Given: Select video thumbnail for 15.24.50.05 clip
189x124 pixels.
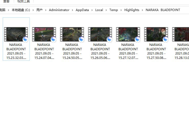Looking at the screenshot, I should point(72,34).
